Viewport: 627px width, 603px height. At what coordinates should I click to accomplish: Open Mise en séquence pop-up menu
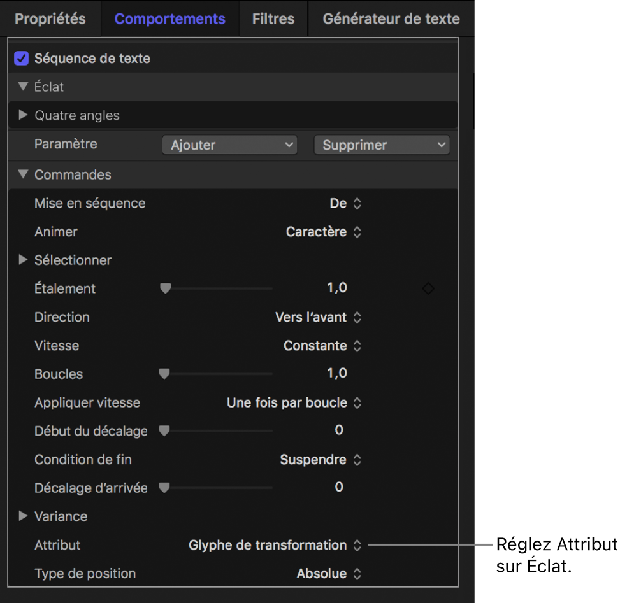click(347, 204)
